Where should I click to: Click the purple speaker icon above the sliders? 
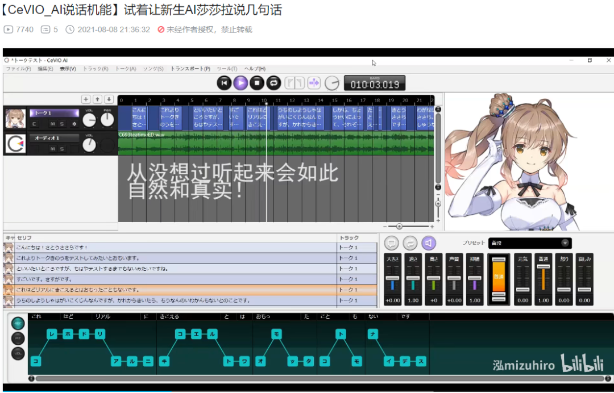(x=429, y=243)
